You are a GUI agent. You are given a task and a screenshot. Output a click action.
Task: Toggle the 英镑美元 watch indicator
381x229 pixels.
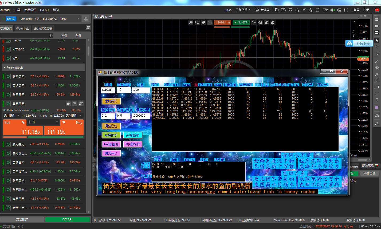[8, 86]
